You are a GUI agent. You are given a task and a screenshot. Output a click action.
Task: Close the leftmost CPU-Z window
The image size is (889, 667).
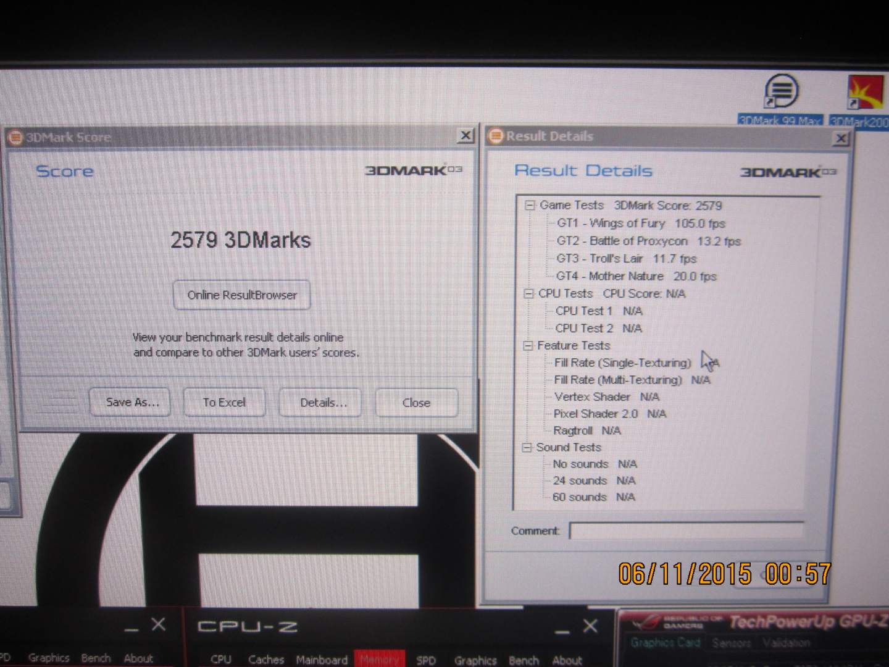coord(159,624)
